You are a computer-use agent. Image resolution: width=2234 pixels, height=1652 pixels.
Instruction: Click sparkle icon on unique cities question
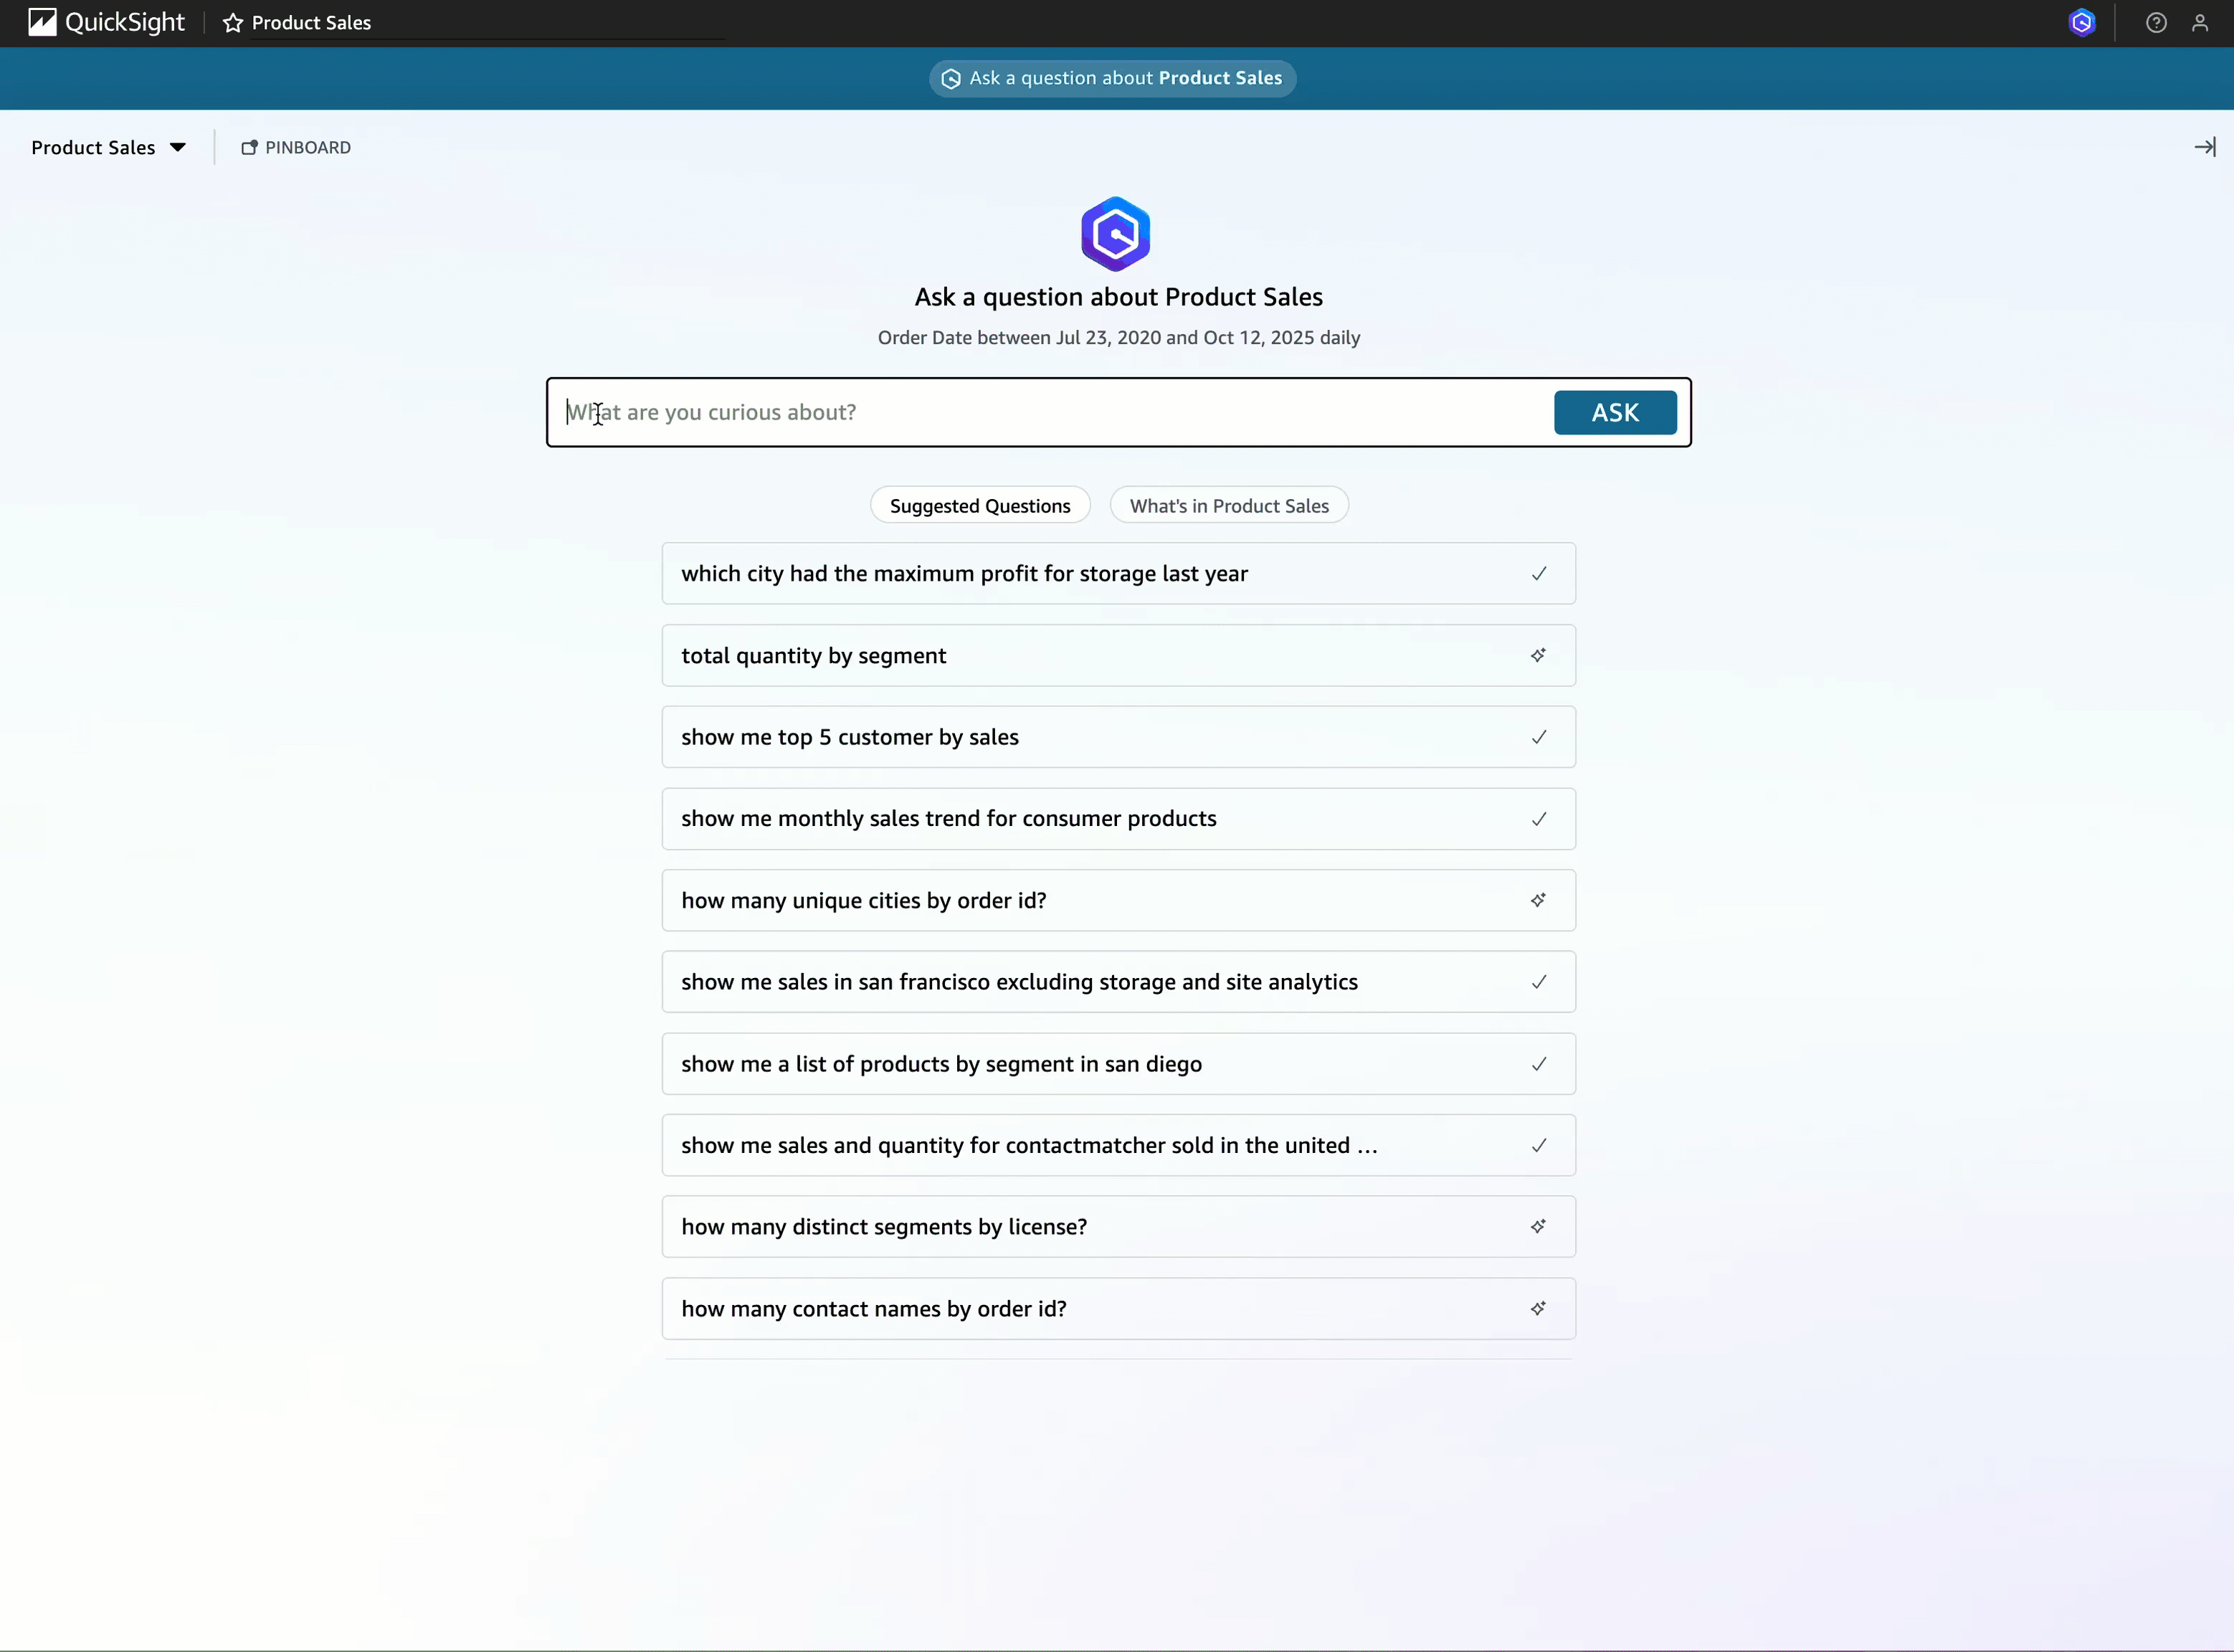pos(1538,900)
